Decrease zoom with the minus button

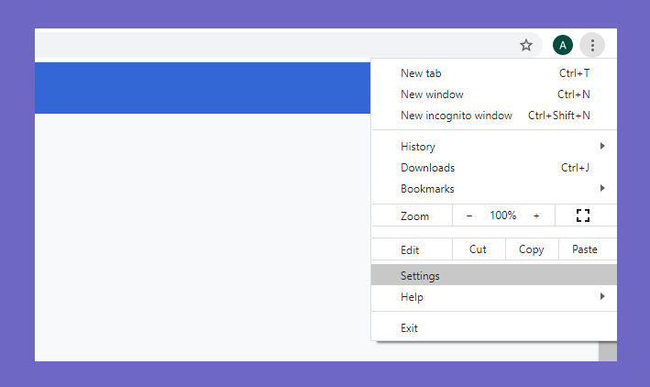(x=469, y=216)
